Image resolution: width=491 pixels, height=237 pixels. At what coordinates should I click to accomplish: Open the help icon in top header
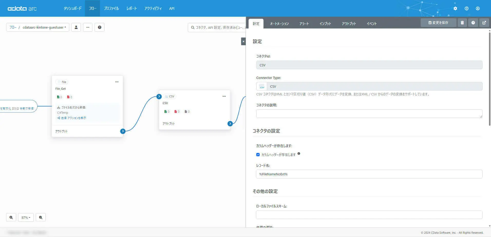coord(467,8)
